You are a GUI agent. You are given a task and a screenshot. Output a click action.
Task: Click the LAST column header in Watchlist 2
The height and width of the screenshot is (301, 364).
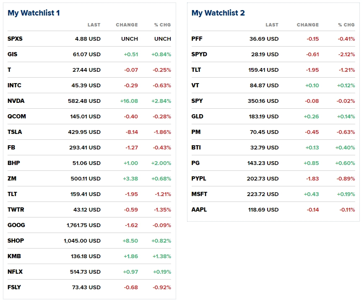click(x=272, y=25)
